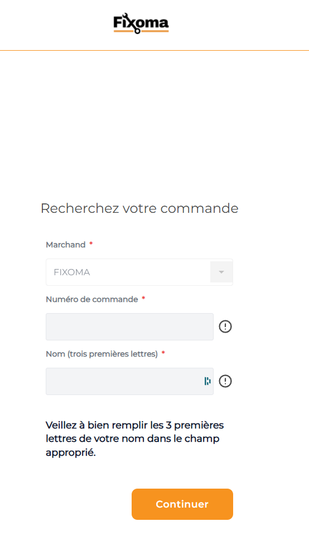Click the Fixoma logo in the header

141,23
